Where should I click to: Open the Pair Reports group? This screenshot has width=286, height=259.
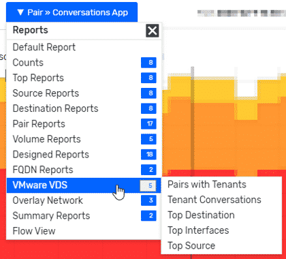84,124
